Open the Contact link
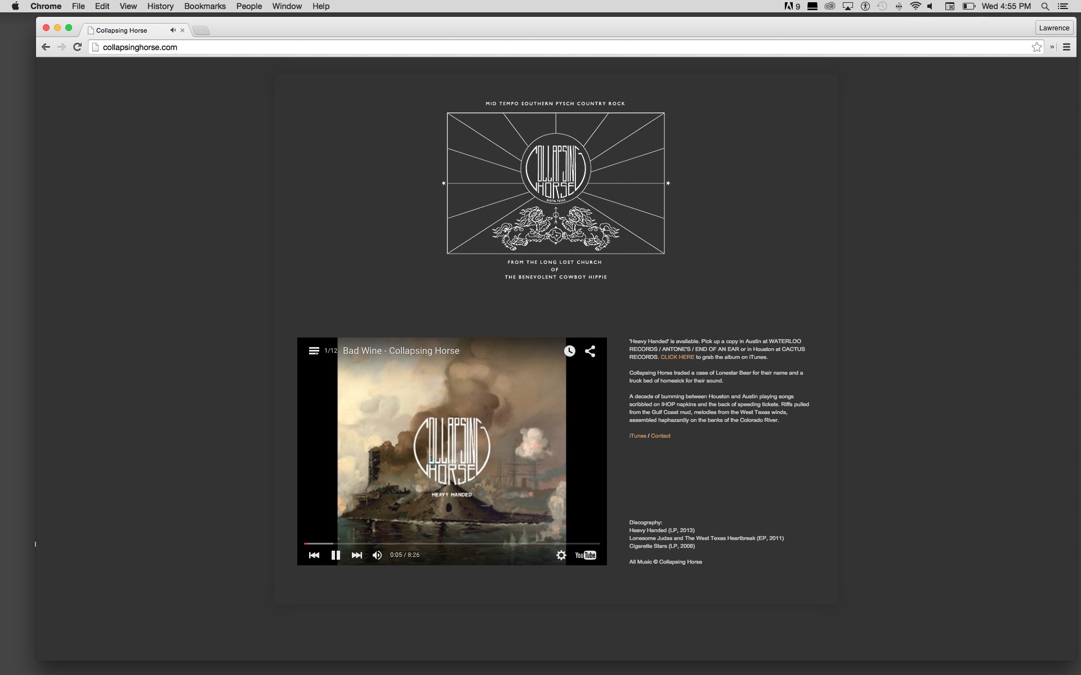The height and width of the screenshot is (675, 1081). tap(660, 436)
